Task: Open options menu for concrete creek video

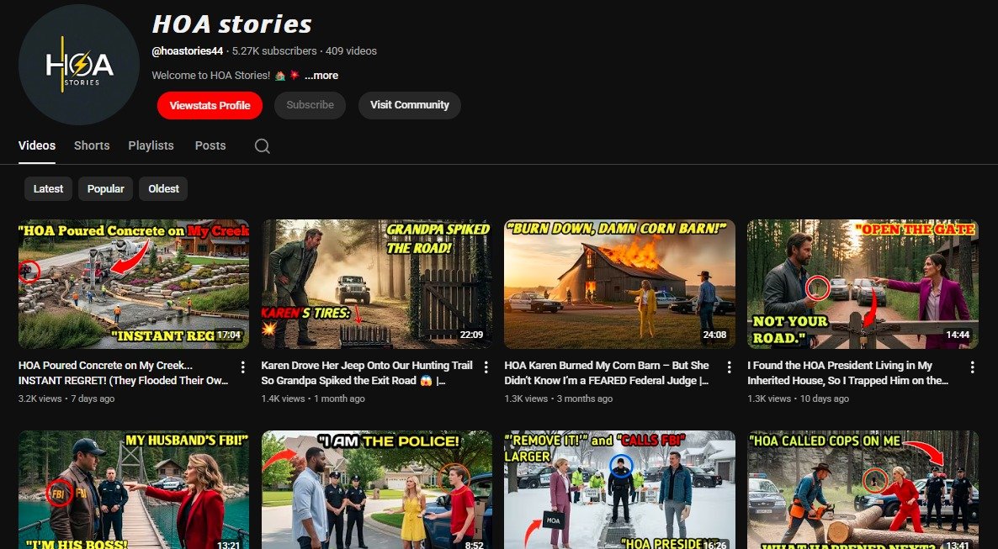Action: (x=243, y=367)
